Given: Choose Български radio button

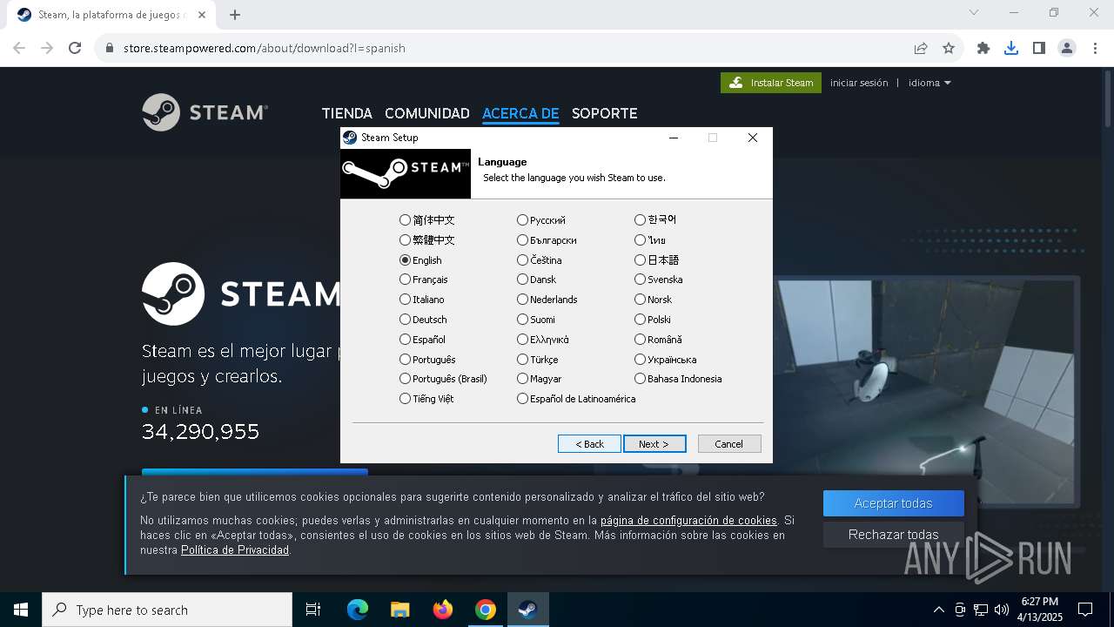Looking at the screenshot, I should 547,240.
